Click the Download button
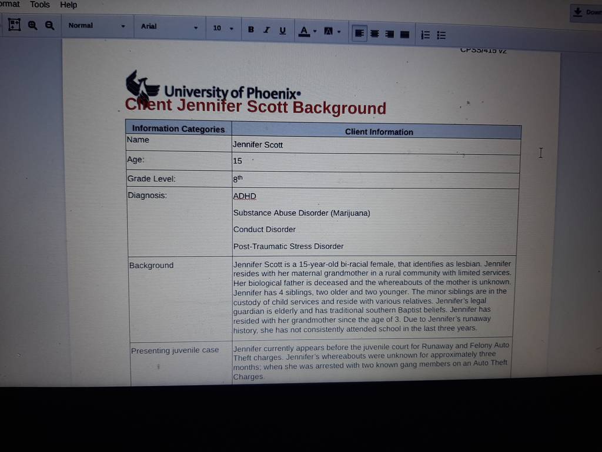This screenshot has width=602, height=452. click(587, 13)
